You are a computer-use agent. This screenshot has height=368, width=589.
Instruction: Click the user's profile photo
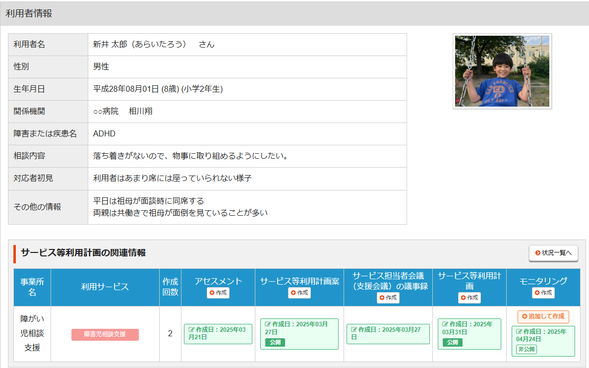[x=502, y=71]
